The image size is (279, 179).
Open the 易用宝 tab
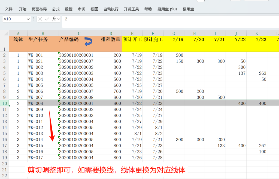[x=188, y=9]
